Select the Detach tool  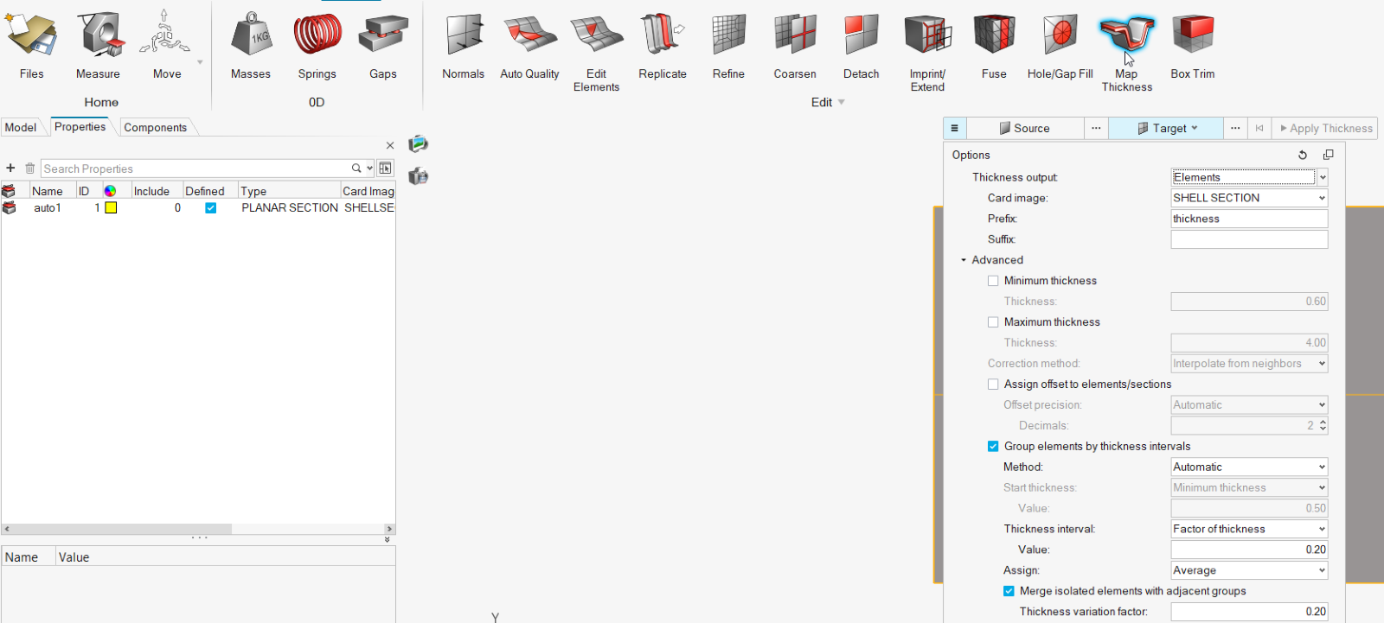tap(862, 45)
